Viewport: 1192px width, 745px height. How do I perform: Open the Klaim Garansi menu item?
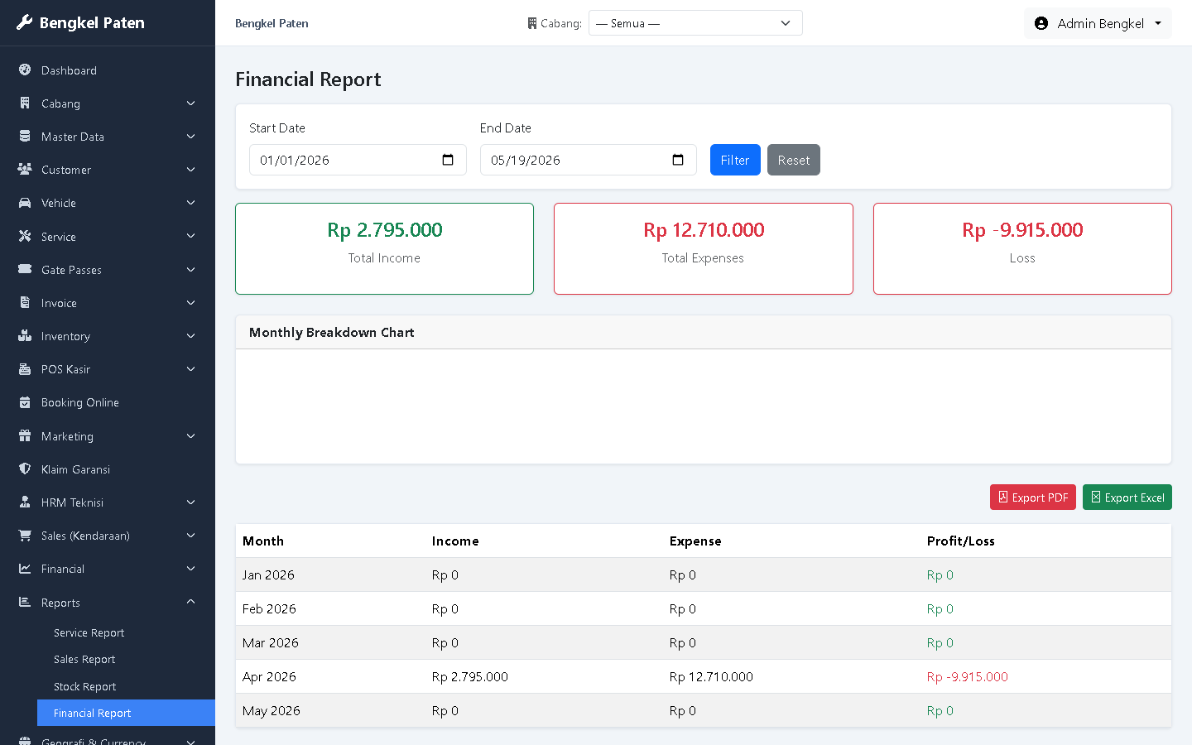point(108,469)
